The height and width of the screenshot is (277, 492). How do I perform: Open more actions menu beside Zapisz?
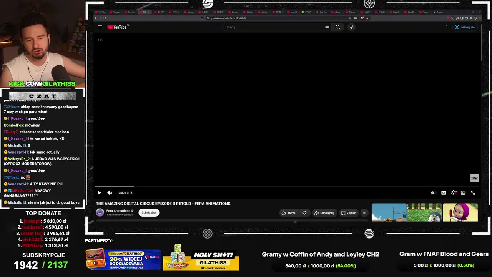(364, 213)
